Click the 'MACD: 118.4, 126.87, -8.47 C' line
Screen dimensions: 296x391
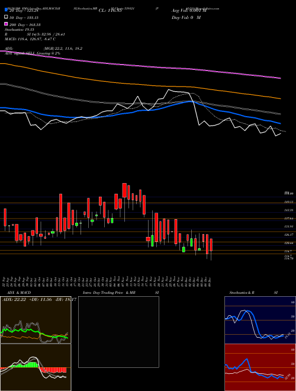(30, 39)
